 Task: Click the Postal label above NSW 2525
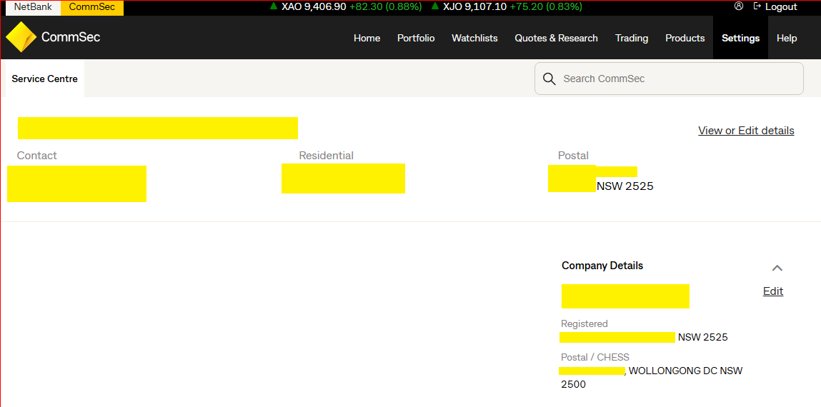coord(573,156)
